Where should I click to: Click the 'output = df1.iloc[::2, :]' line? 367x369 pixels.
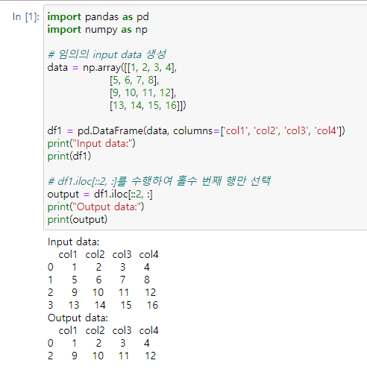pyautogui.click(x=100, y=195)
